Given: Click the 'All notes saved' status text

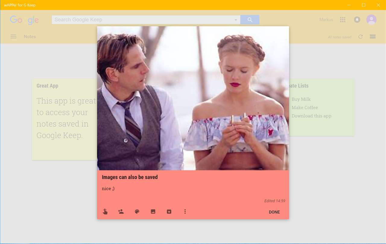Looking at the screenshot, I should tap(340, 37).
